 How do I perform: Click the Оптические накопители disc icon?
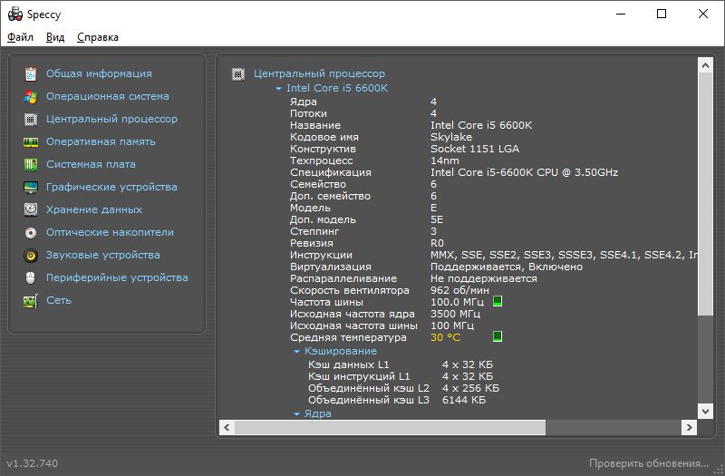click(31, 233)
